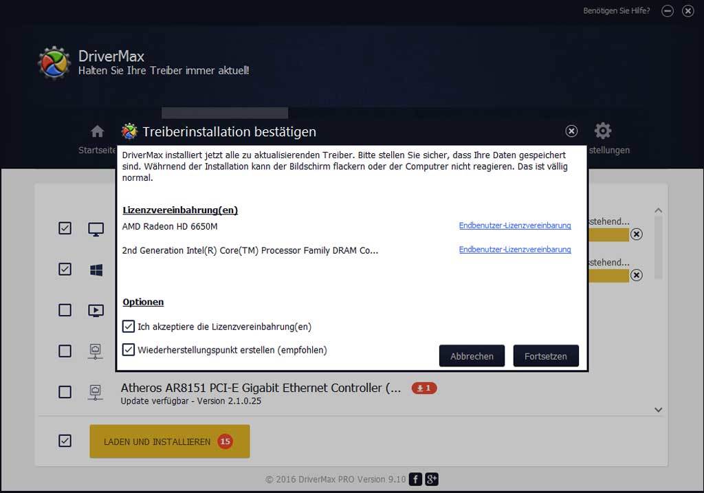Close the Treiberinstallation bestätigen dialog
Viewport: 704px width, 493px height.
(x=571, y=131)
